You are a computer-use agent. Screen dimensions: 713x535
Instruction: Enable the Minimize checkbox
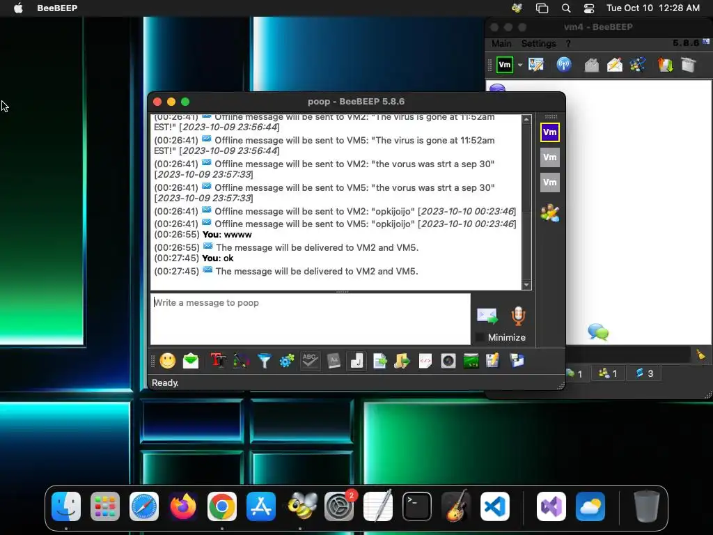tap(479, 338)
